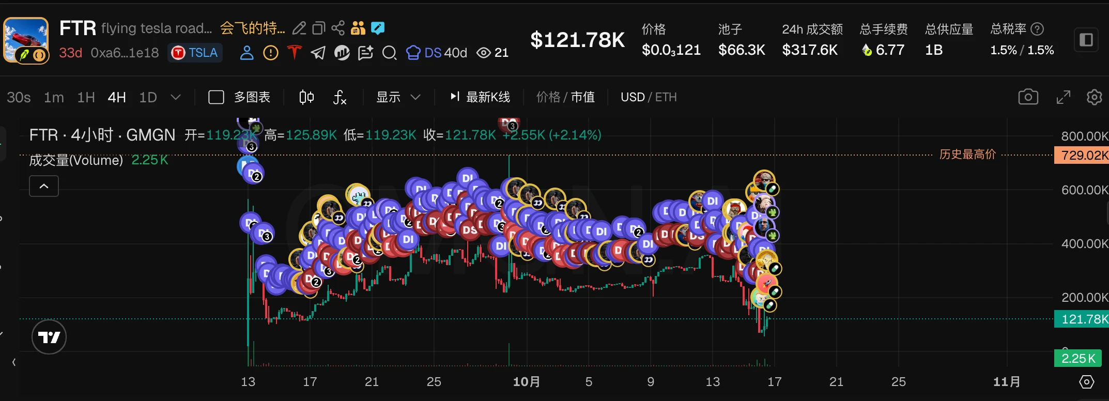Open the yellow people swap icon

coord(358,28)
